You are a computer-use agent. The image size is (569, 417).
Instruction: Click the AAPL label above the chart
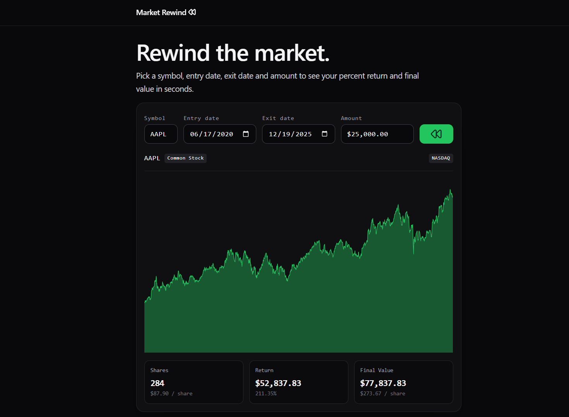tap(152, 158)
